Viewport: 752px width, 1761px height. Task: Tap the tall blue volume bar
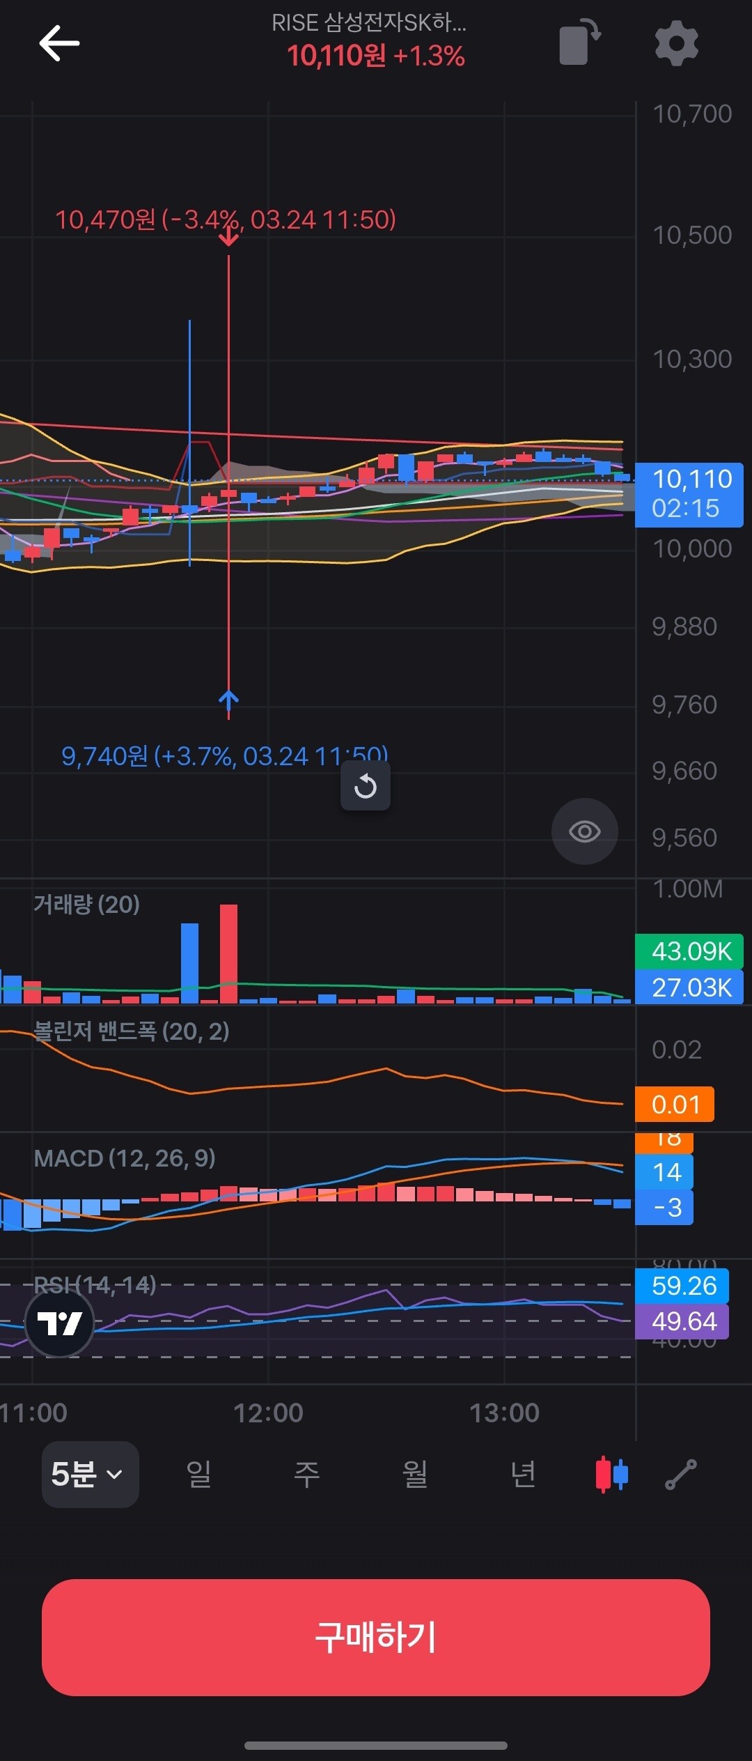point(189,963)
